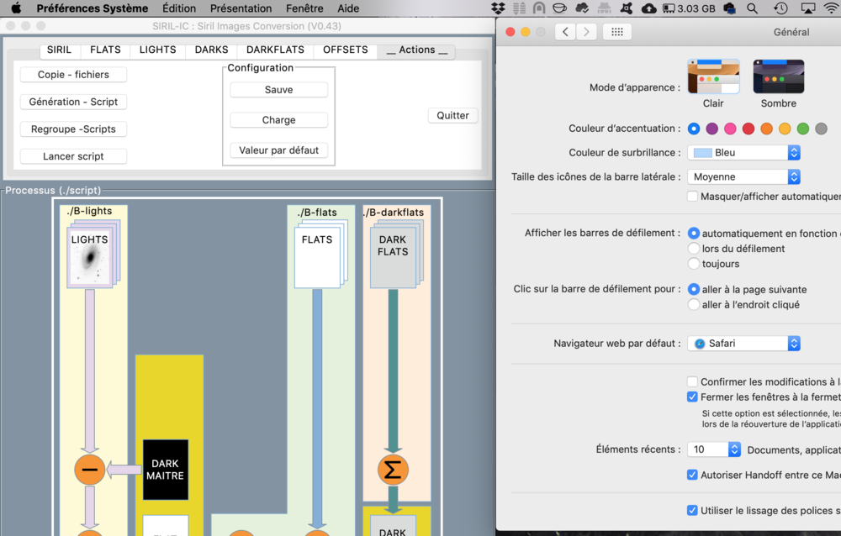Open Spotlight search magnifier icon
The width and height of the screenshot is (841, 536).
click(x=752, y=8)
